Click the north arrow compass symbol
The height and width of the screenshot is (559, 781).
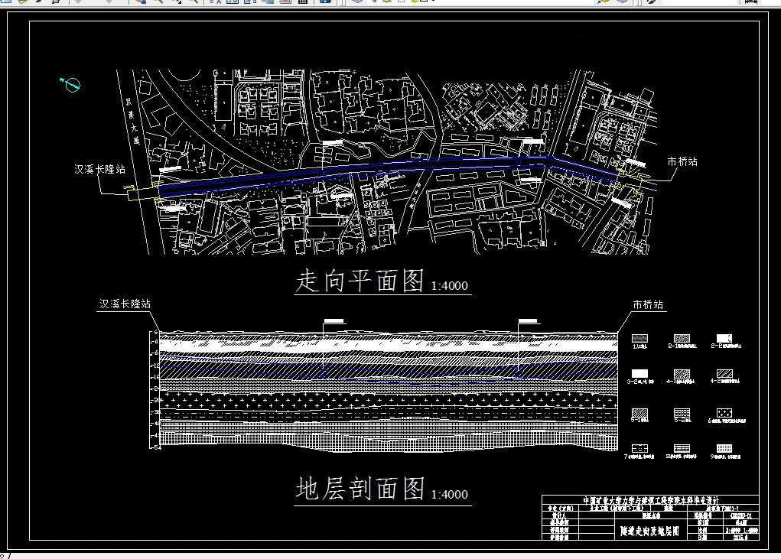click(x=73, y=84)
